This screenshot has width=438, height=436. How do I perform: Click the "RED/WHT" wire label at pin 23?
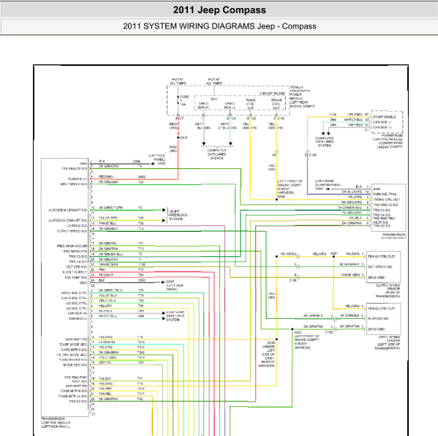(x=106, y=275)
